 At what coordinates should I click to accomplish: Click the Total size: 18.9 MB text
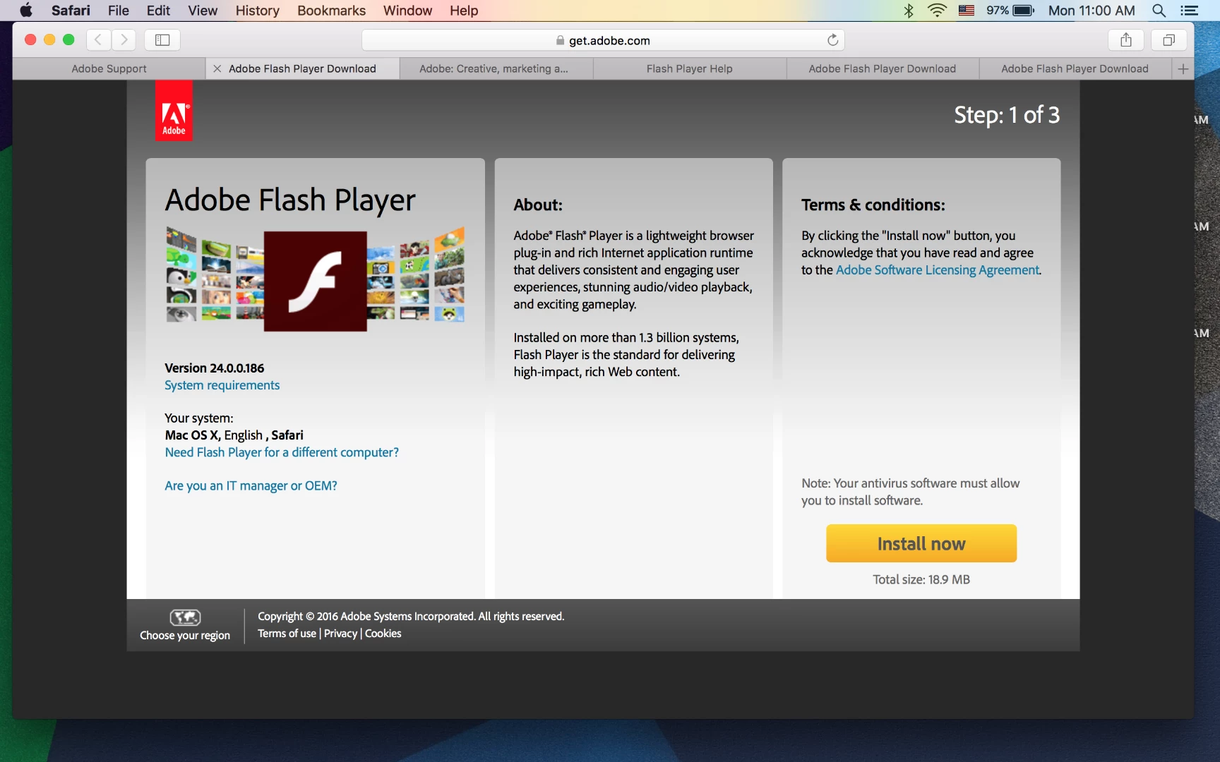point(921,579)
